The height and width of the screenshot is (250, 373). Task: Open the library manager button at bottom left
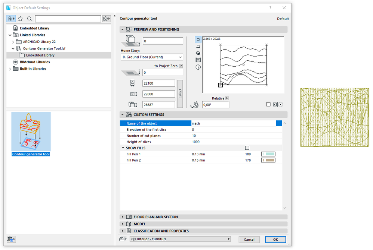pyautogui.click(x=11, y=239)
